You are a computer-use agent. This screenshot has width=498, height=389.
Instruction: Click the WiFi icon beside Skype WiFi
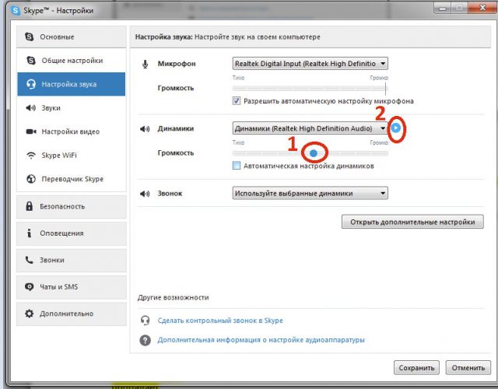(31, 156)
